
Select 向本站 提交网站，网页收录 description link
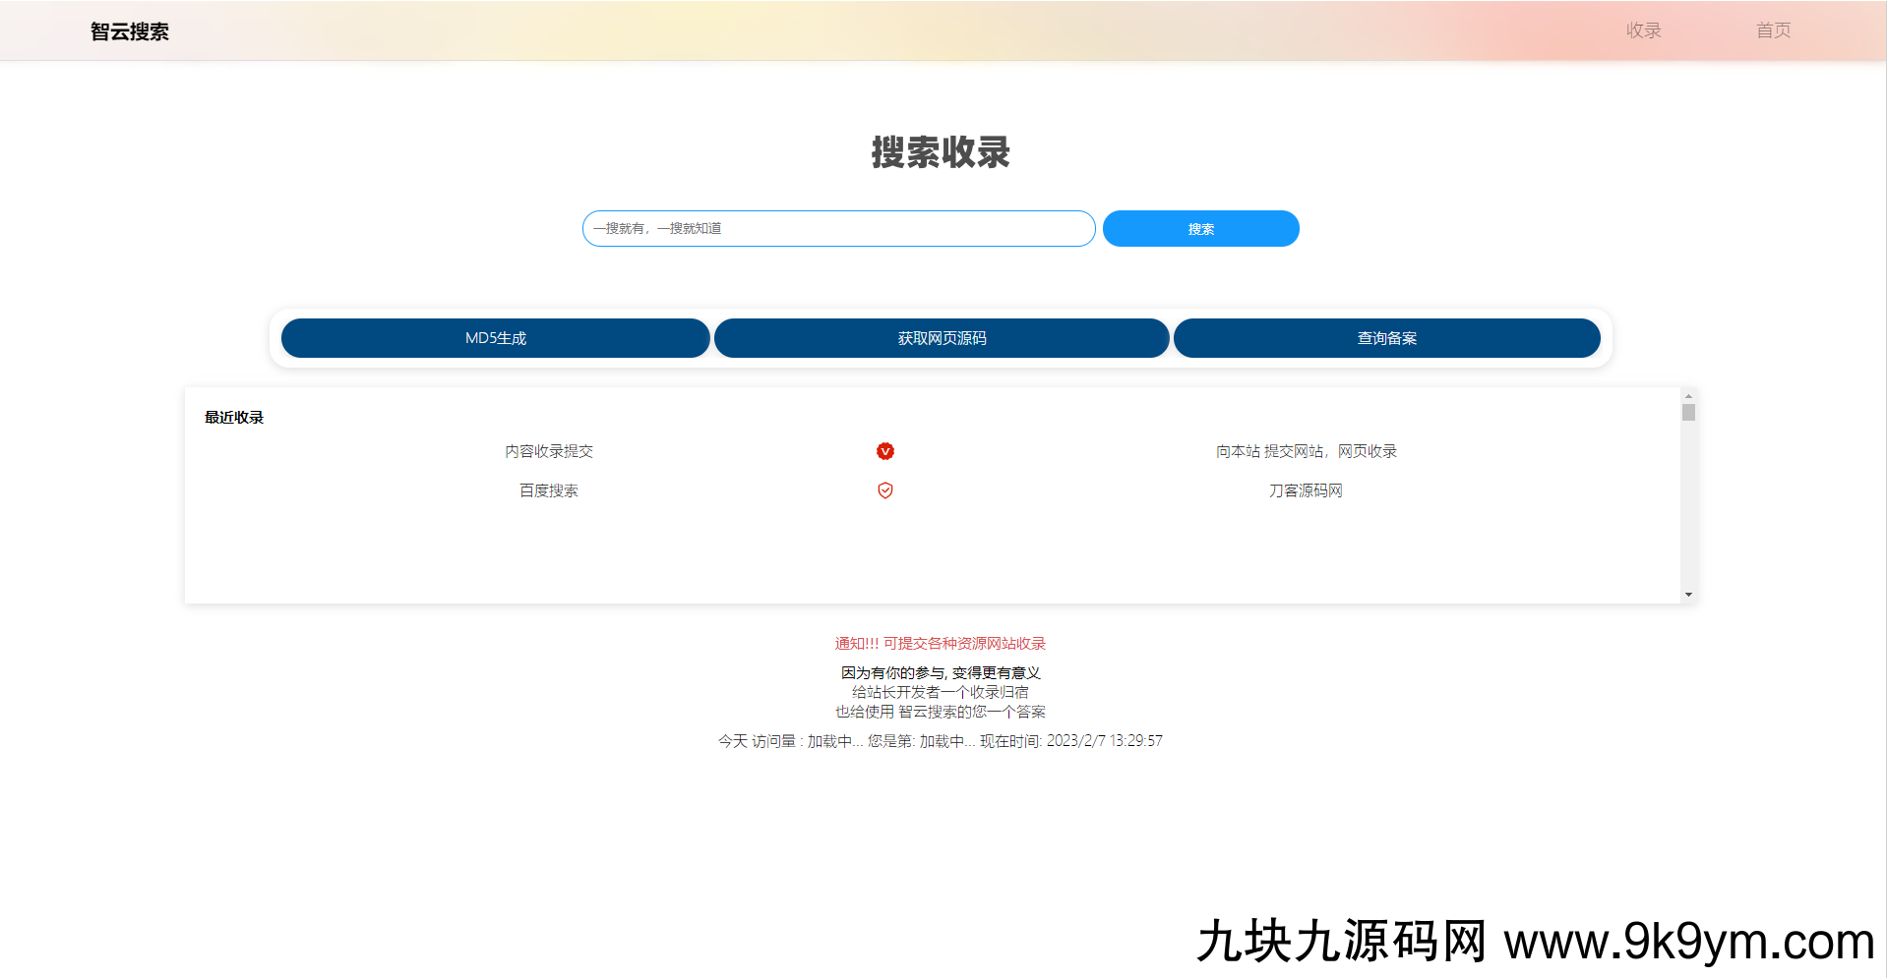pyautogui.click(x=1306, y=451)
